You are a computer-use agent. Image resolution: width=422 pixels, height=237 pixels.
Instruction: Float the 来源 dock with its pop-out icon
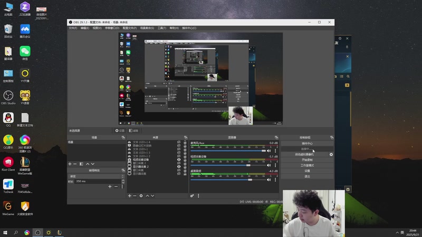click(186, 137)
